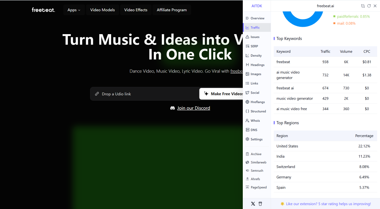Click the Social bird icon

coord(247,93)
